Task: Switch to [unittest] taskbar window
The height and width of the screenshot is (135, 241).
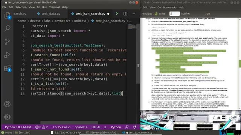Action: tap(23, 132)
